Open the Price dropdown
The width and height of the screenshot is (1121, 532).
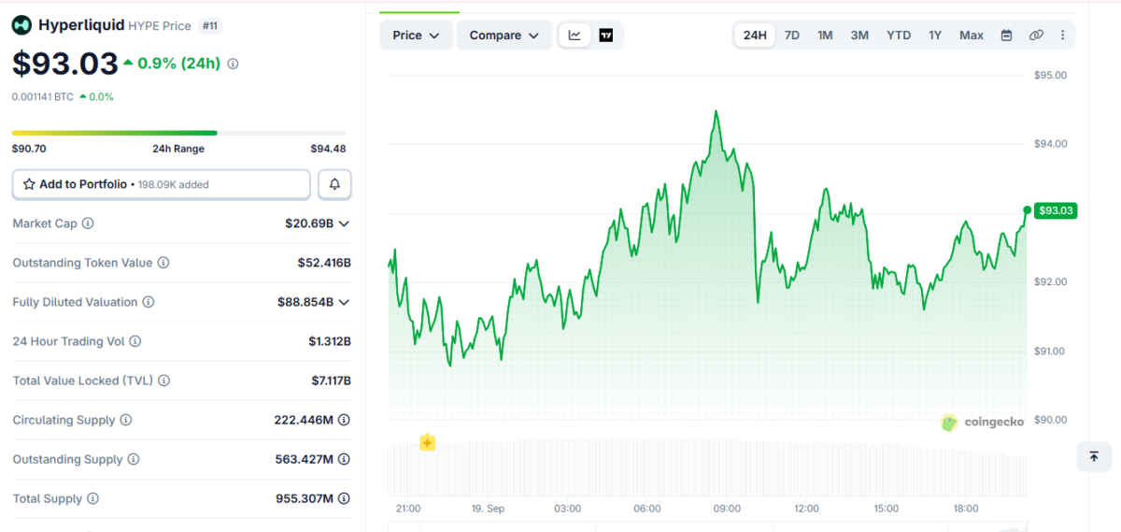point(416,36)
